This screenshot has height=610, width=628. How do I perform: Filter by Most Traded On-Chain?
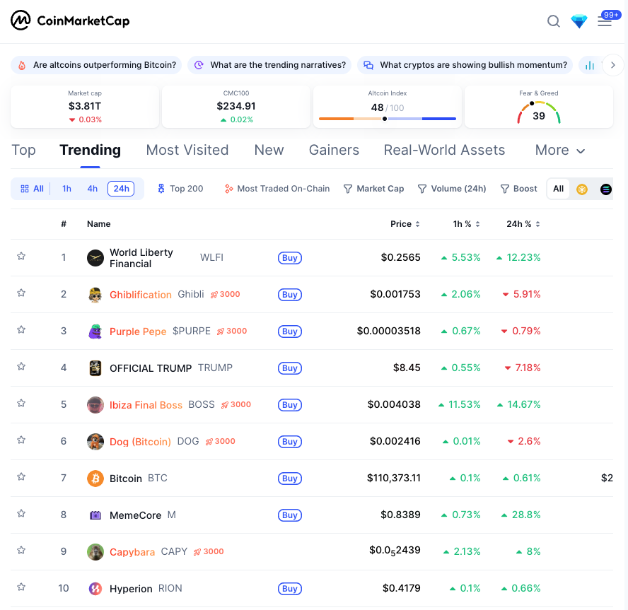click(277, 189)
